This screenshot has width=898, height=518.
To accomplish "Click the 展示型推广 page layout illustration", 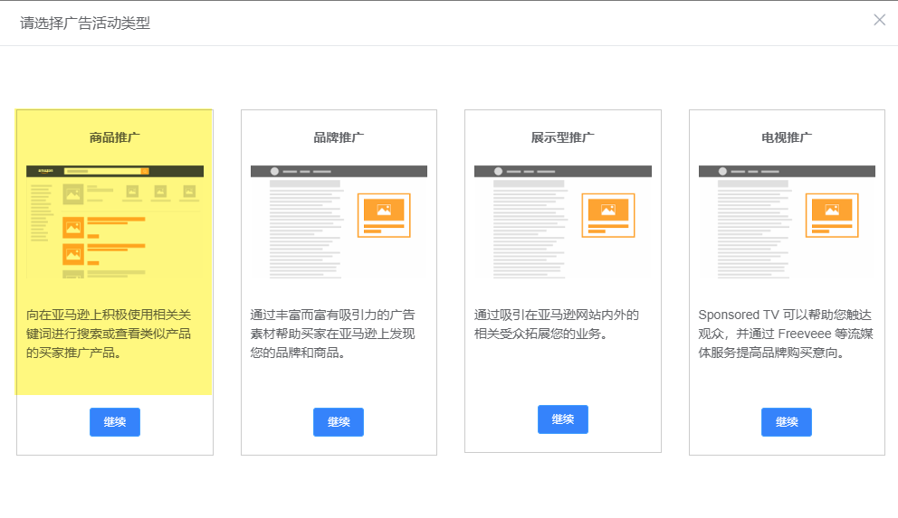I will [562, 221].
